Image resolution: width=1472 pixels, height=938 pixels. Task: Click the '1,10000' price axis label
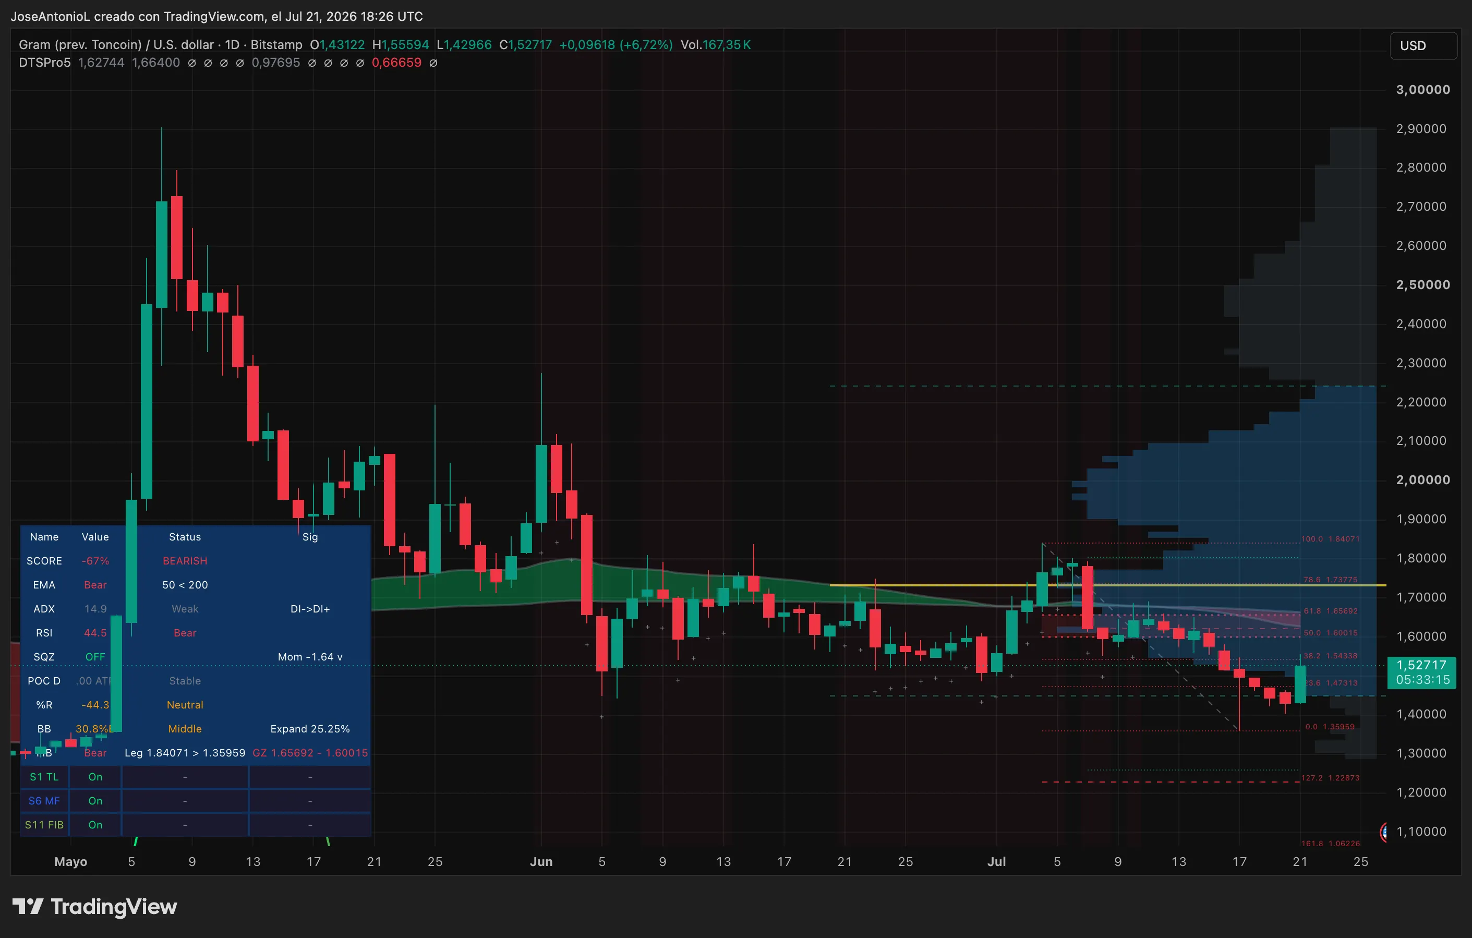click(1421, 831)
